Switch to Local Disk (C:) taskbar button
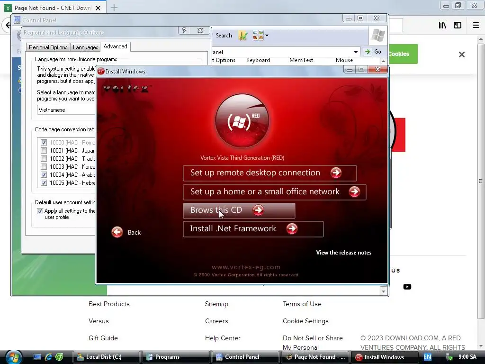 (x=106, y=357)
